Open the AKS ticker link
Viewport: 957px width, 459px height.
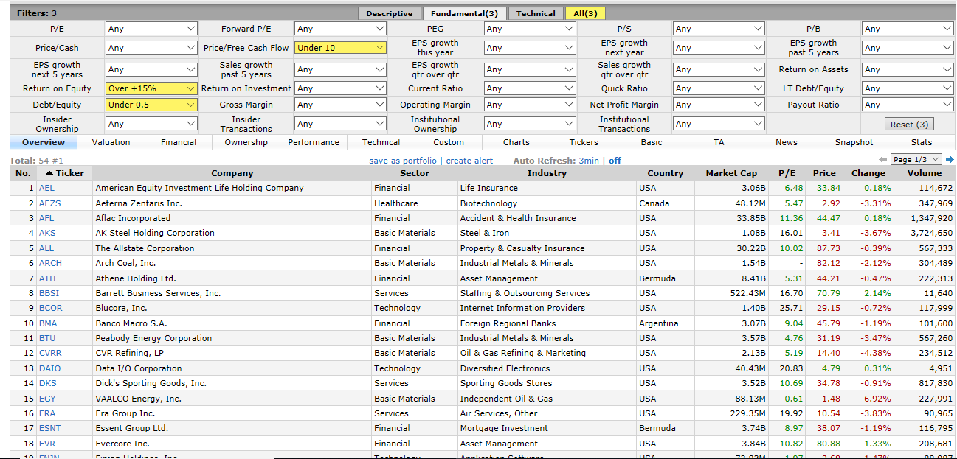click(x=47, y=233)
